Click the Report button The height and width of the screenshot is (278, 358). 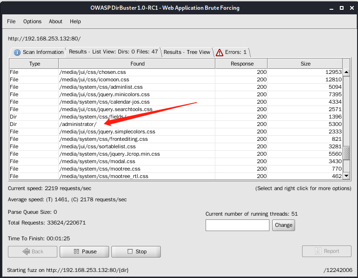point(326,251)
